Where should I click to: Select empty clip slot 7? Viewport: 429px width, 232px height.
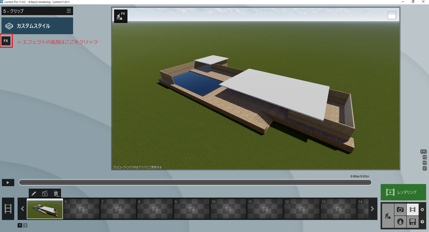tap(118, 209)
